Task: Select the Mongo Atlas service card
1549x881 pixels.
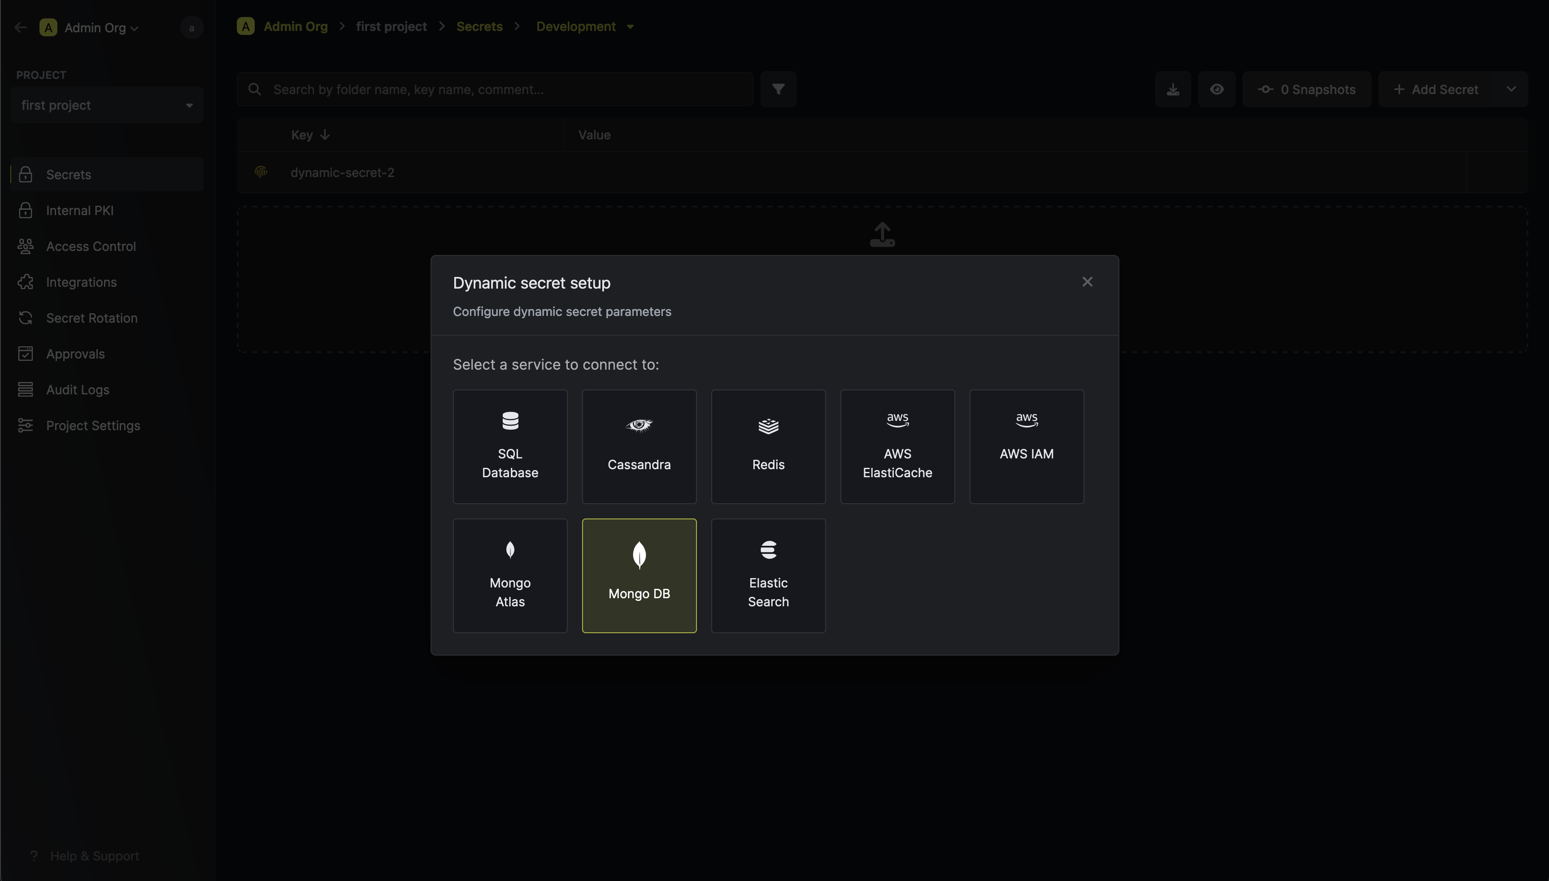Action: (510, 575)
